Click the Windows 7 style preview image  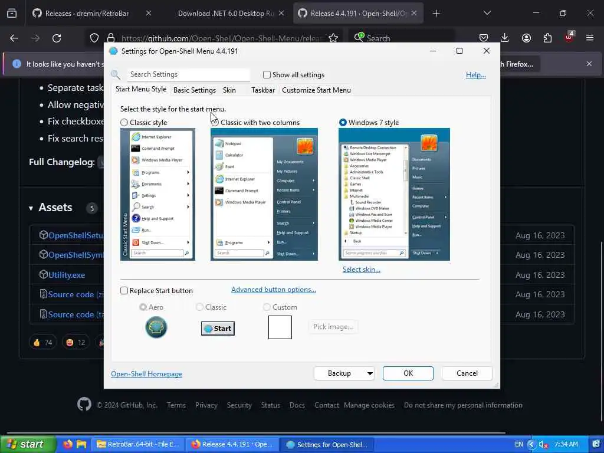pos(394,195)
